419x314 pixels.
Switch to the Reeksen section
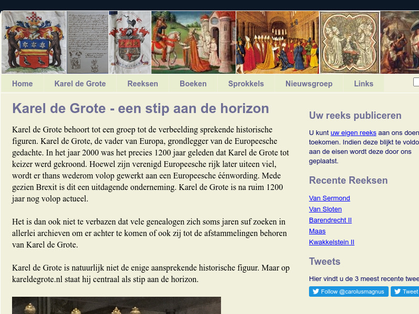[x=142, y=83]
